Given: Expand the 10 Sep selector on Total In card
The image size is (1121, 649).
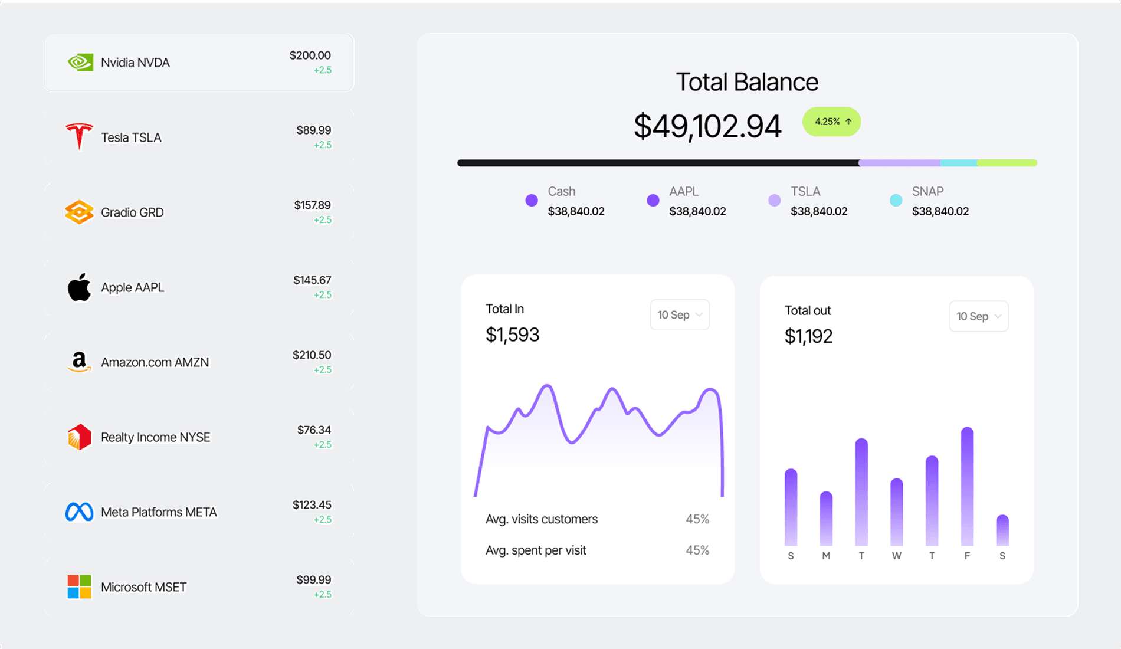Looking at the screenshot, I should 679,314.
